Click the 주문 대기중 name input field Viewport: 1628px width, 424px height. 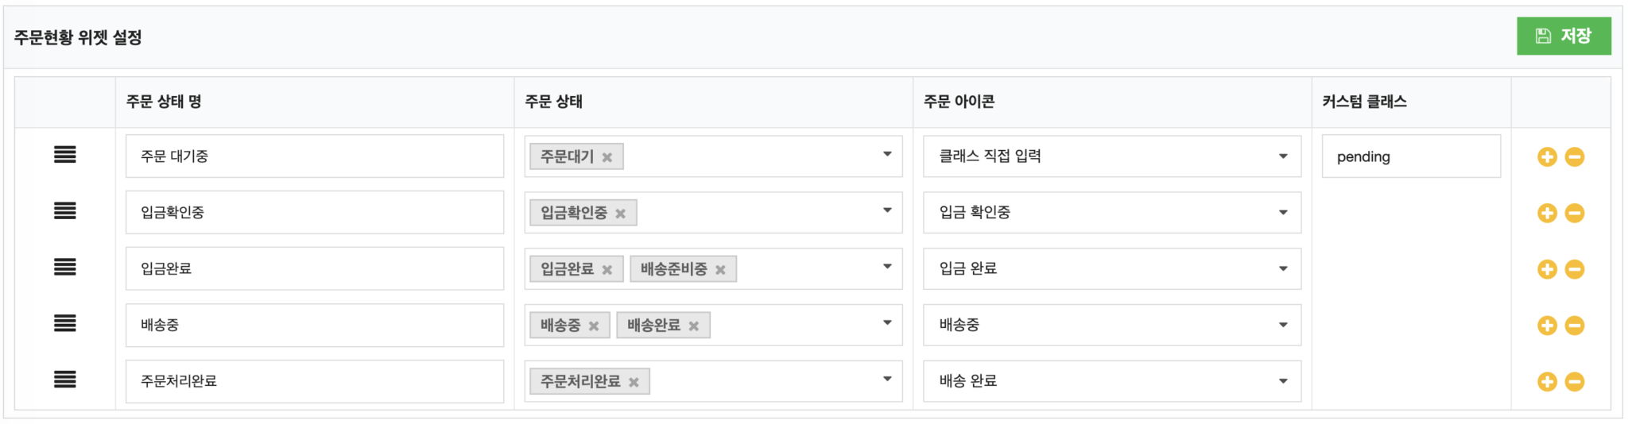(314, 156)
